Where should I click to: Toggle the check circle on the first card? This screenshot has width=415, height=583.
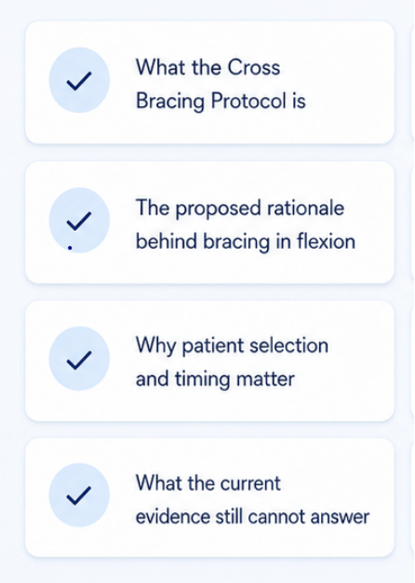[x=79, y=80]
